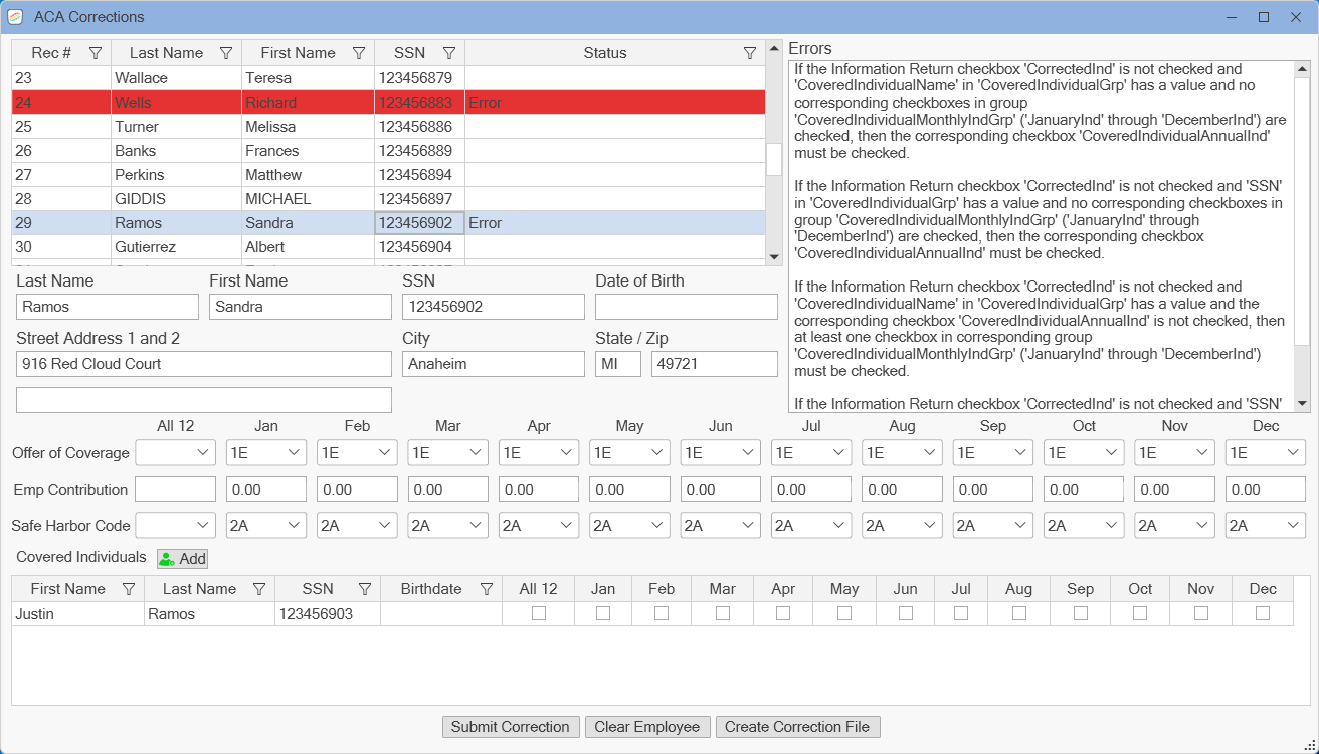This screenshot has width=1319, height=754.
Task: Click covered individual SSN 123456903
Action: coord(327,614)
